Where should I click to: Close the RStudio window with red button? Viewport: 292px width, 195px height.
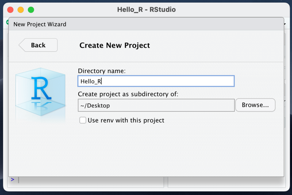tap(11, 10)
